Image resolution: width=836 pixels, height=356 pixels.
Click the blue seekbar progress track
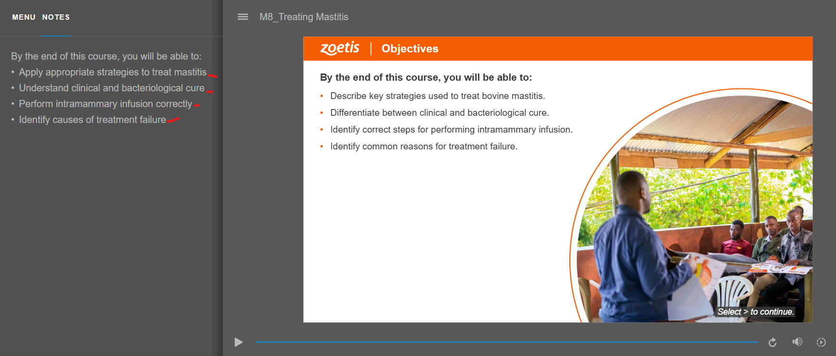coord(506,342)
